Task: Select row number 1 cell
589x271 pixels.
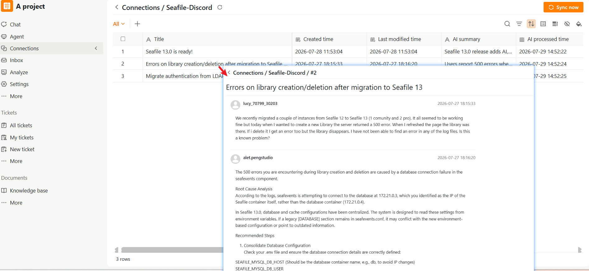Action: [123, 52]
